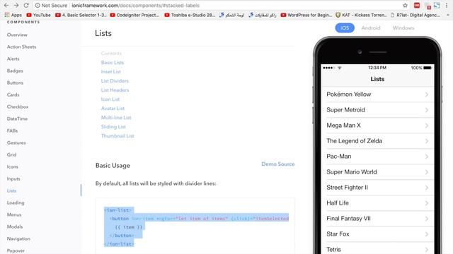Jump to Inset List section

click(111, 72)
